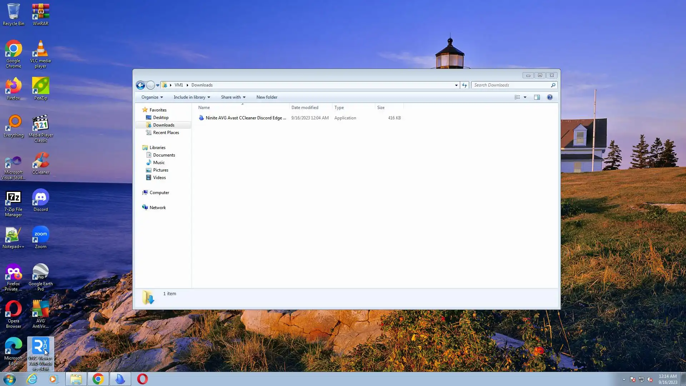Click the Windows Start orb
The height and width of the screenshot is (386, 686).
point(10,379)
